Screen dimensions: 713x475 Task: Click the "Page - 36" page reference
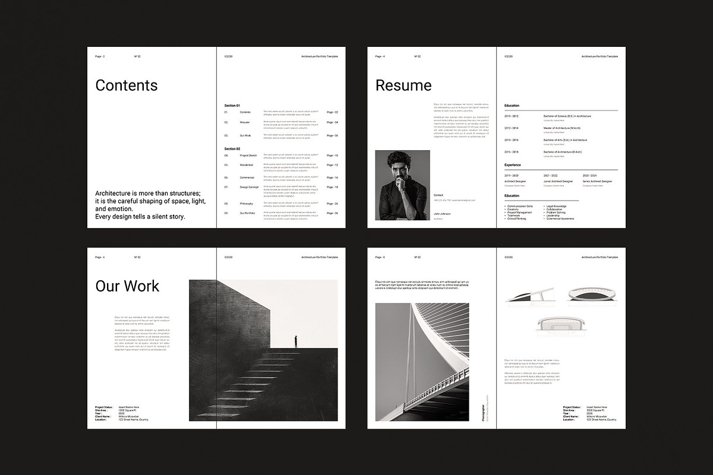coord(333,213)
